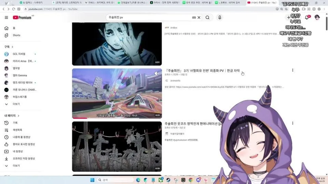The width and height of the screenshot is (328, 184).
Task: Open the account avatar menu
Action: [317, 17]
